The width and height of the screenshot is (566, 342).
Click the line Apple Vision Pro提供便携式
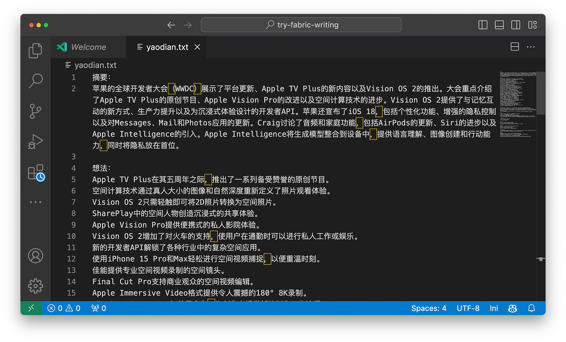(176, 225)
